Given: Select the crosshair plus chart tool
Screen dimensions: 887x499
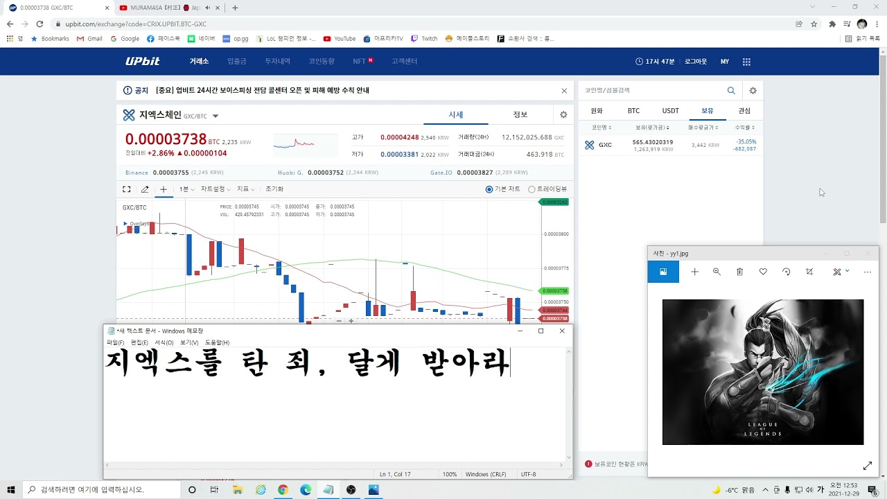Looking at the screenshot, I should [x=164, y=189].
